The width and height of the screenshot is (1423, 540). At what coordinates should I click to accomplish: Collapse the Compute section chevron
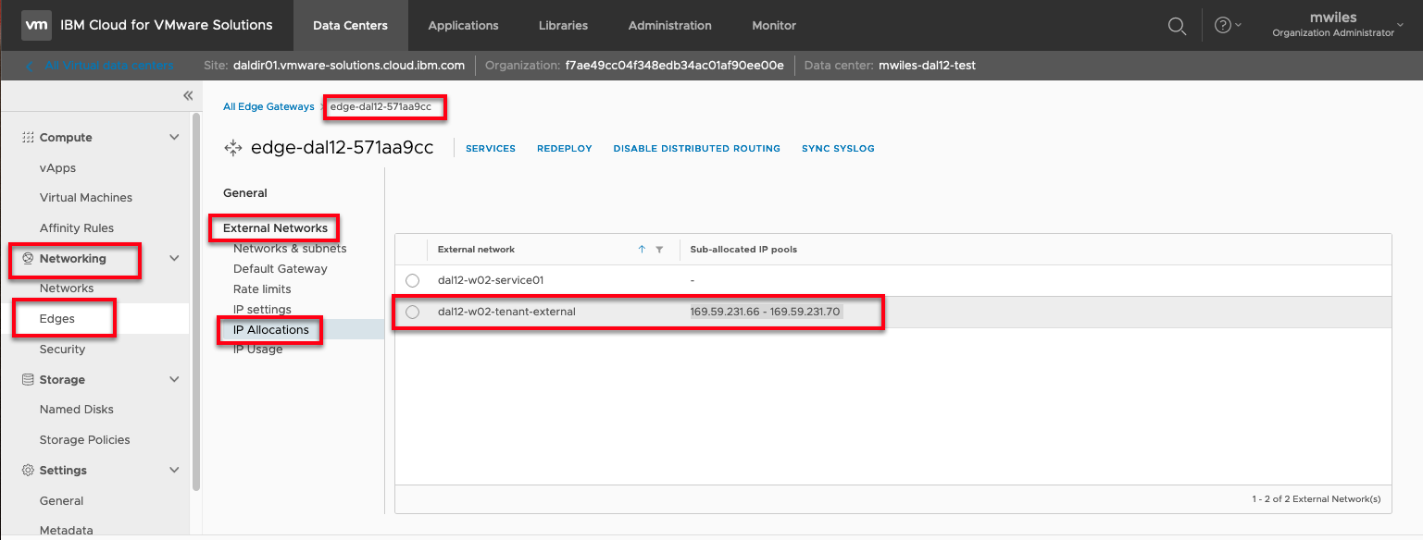174,138
